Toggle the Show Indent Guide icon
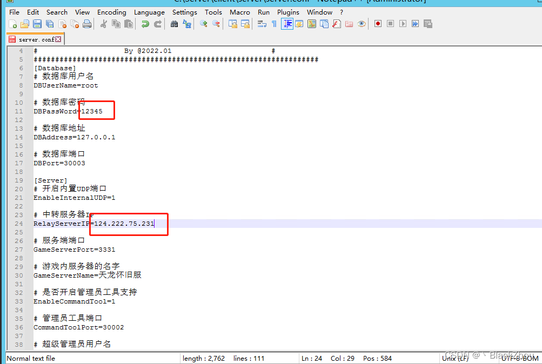 pyautogui.click(x=287, y=23)
